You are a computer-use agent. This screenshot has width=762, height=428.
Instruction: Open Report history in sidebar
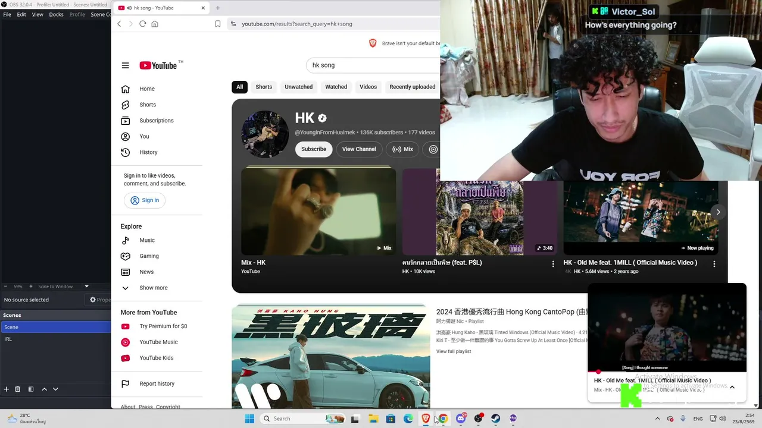[157, 384]
